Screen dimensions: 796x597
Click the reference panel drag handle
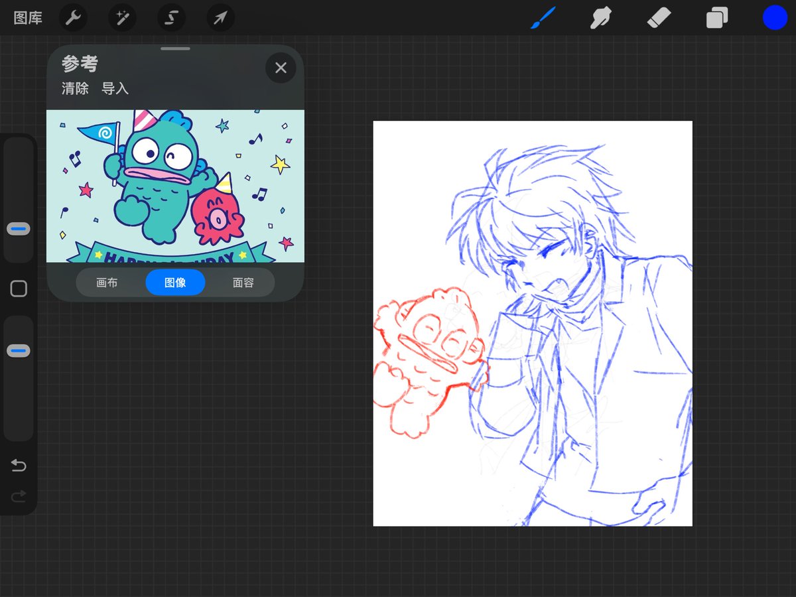175,48
